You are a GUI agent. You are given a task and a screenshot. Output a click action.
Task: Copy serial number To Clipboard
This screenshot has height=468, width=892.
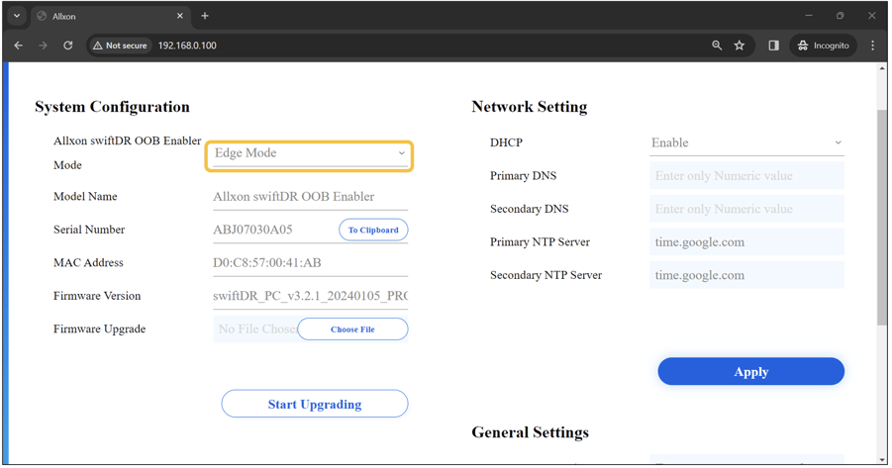[373, 230]
